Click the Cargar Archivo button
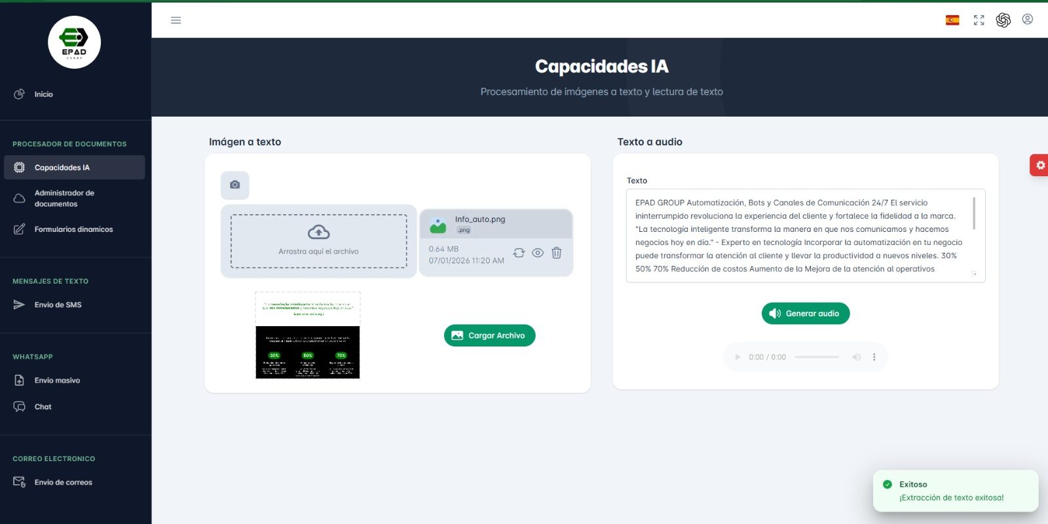Viewport: 1048px width, 524px height. (x=489, y=335)
